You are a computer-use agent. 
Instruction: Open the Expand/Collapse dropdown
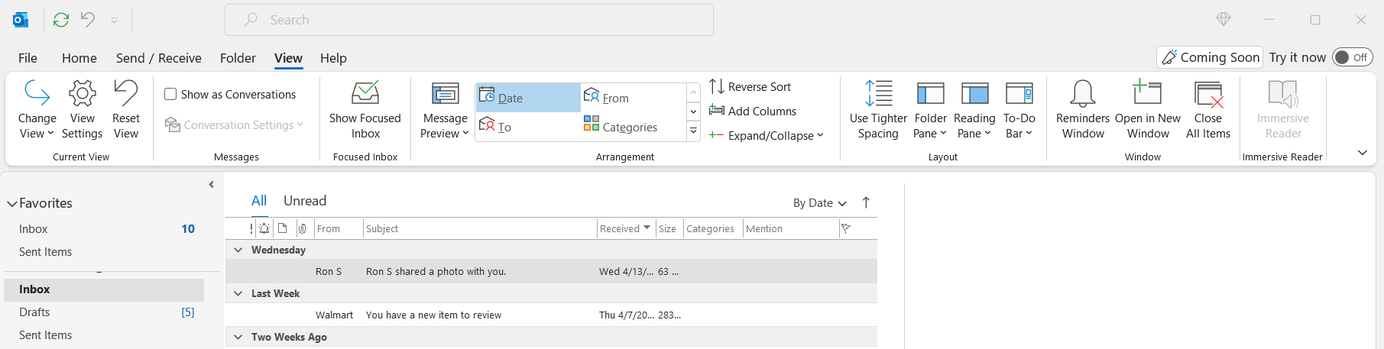click(767, 136)
